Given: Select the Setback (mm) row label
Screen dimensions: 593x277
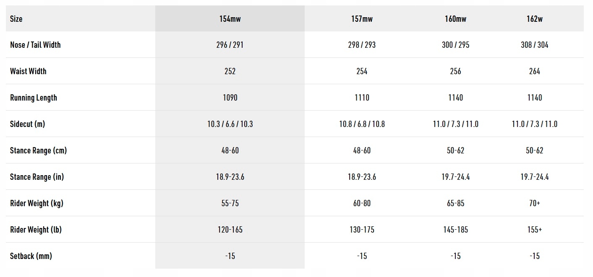Looking at the screenshot, I should [31, 256].
